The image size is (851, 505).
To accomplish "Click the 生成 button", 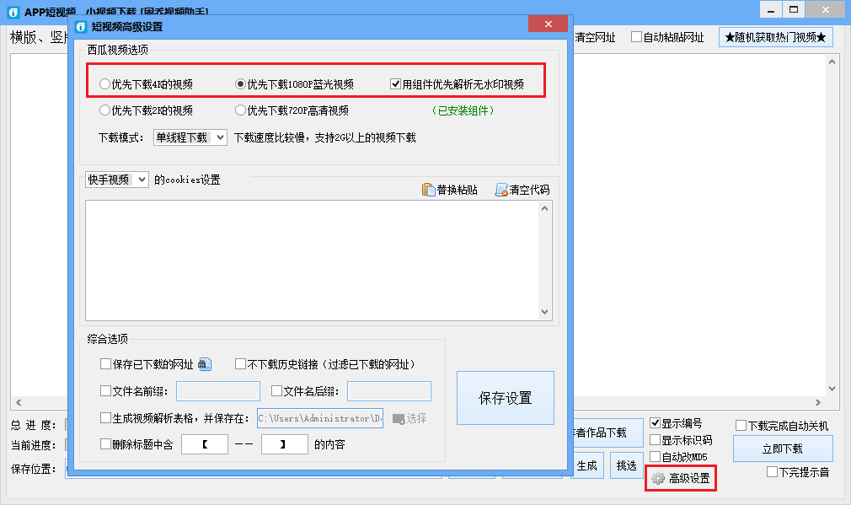I will point(587,465).
